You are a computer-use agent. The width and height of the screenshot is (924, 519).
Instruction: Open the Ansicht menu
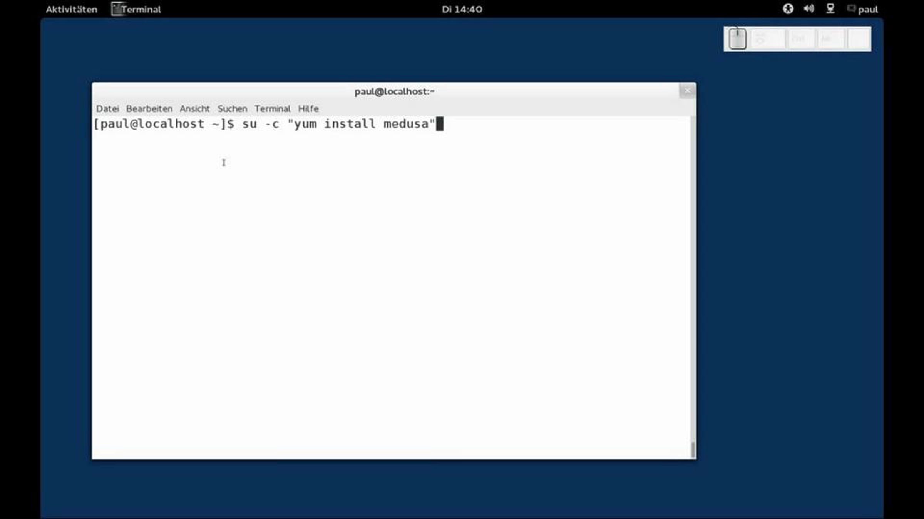[194, 109]
